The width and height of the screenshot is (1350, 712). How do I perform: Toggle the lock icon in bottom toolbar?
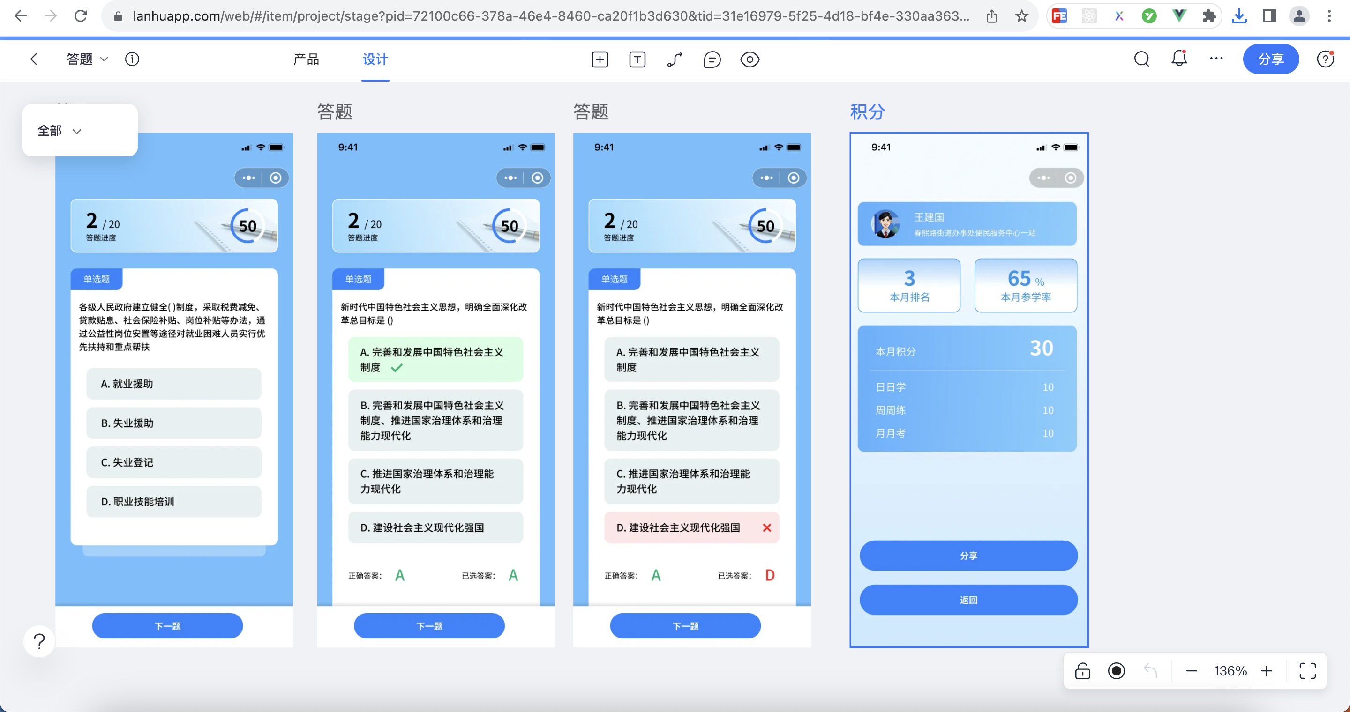(x=1082, y=671)
